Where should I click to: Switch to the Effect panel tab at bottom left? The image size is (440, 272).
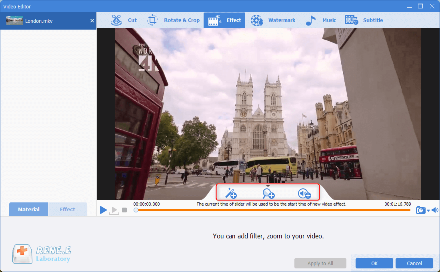[68, 209]
